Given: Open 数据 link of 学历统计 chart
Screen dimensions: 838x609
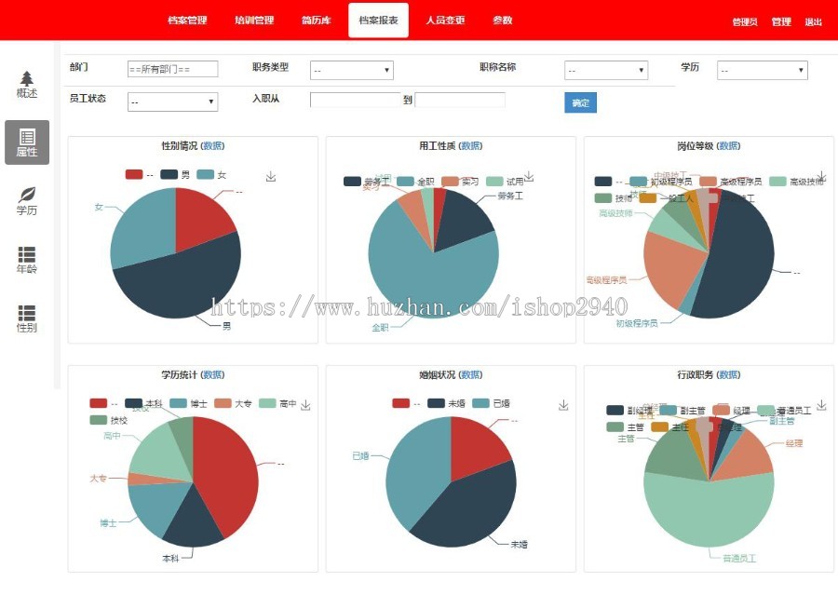Looking at the screenshot, I should (212, 375).
